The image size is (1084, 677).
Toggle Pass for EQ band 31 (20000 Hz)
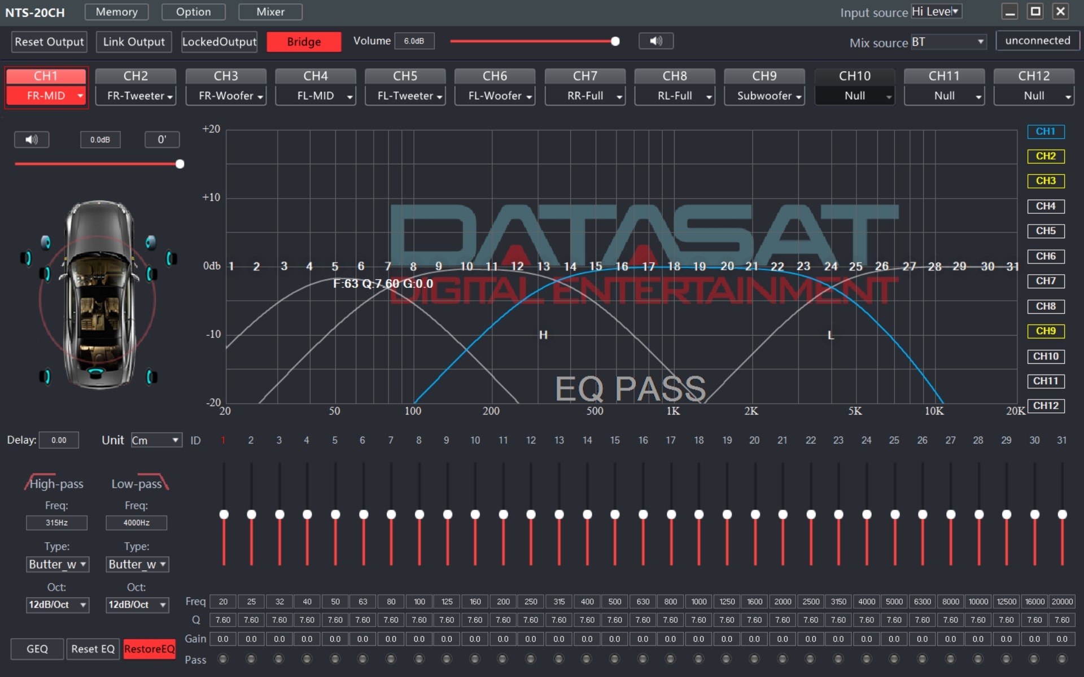[1062, 659]
